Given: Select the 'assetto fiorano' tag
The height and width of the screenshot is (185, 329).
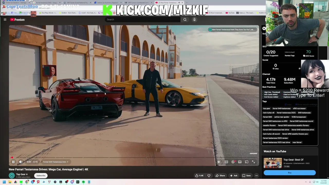Looking at the screenshot, I should click(x=269, y=125).
